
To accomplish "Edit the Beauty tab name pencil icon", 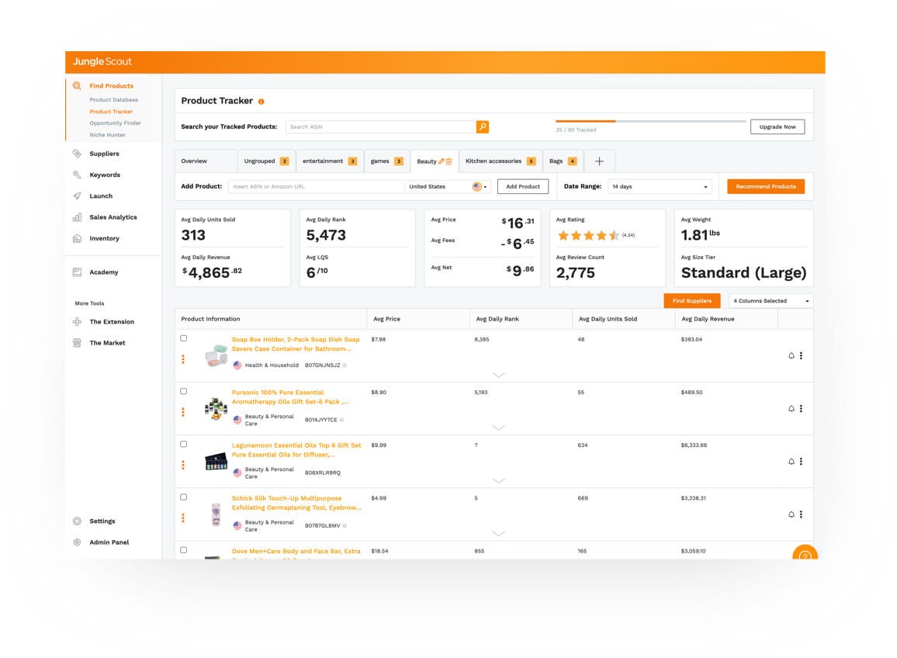I will click(x=441, y=161).
